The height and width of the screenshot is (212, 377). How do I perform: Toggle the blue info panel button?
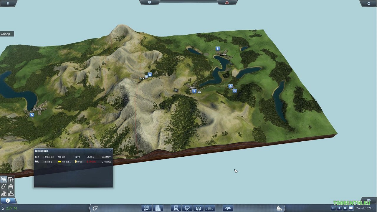coord(8,201)
